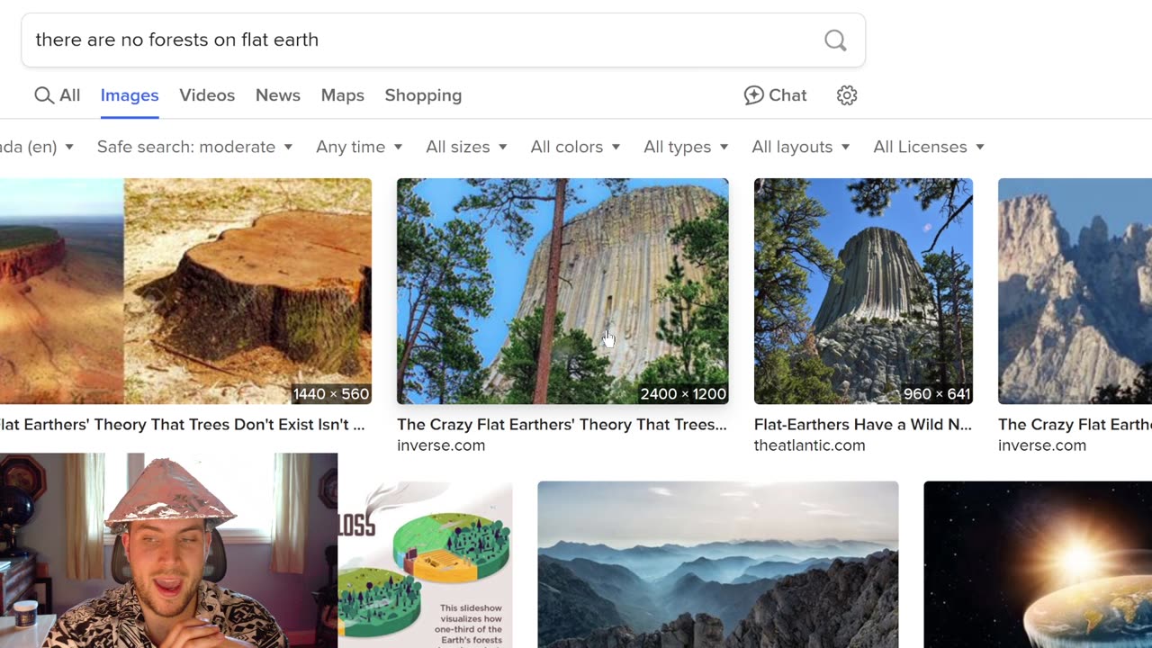1152x648 pixels.
Task: Click the theatlantic.com source link
Action: point(809,445)
